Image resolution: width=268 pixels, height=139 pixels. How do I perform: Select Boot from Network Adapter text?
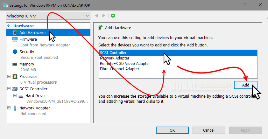[x=45, y=45]
